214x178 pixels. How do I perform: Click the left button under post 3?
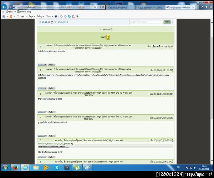click(42, 112)
